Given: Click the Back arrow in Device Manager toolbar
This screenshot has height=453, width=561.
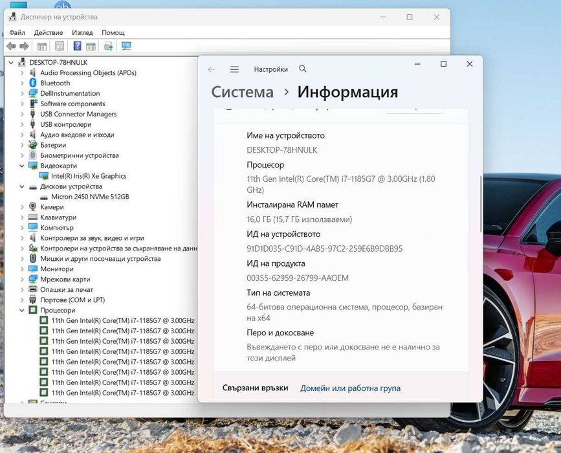Looking at the screenshot, I should tap(12, 46).
